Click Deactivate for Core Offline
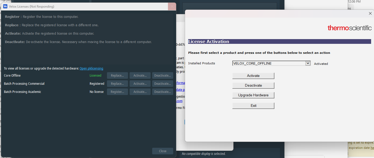The height and width of the screenshot is (158, 374). [x=163, y=76]
